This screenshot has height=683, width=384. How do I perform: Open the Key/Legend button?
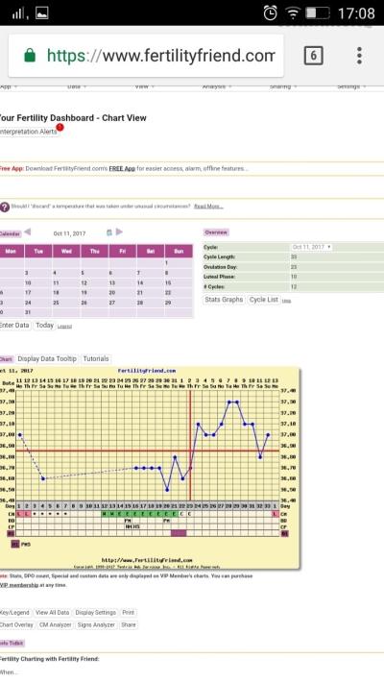[x=15, y=613]
